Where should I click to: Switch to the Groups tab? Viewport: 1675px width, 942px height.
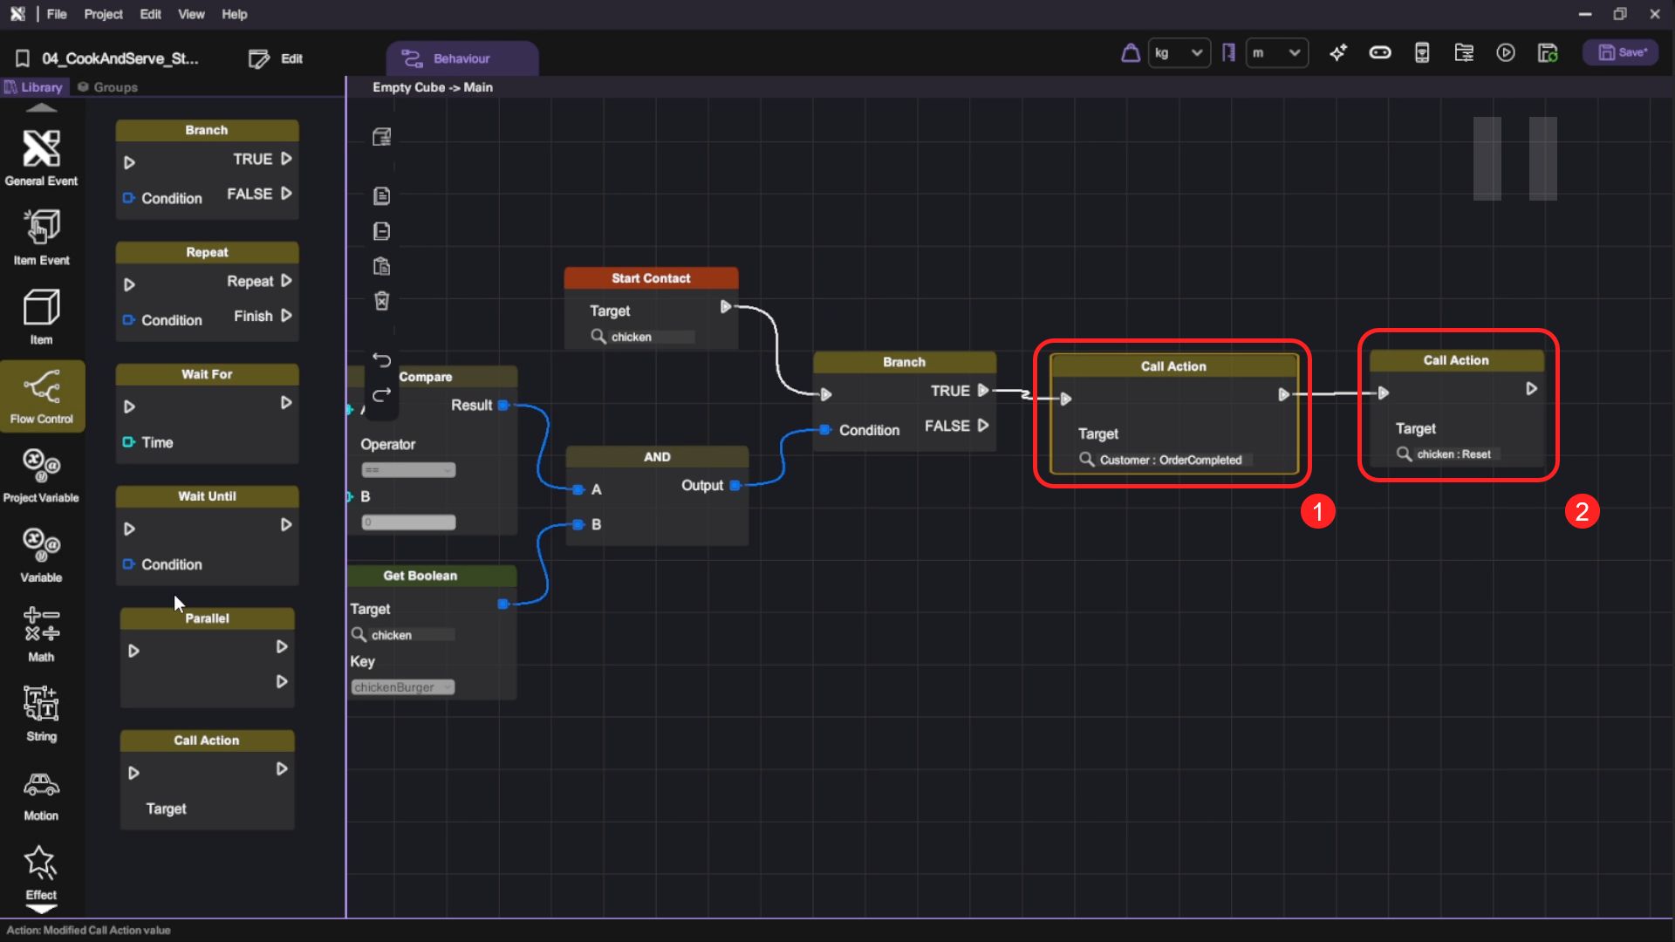point(107,87)
